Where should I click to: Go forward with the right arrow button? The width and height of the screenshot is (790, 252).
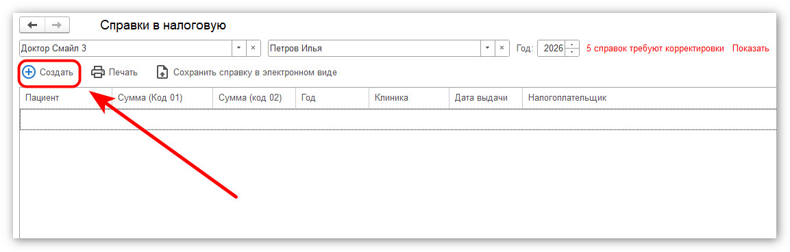[x=57, y=25]
